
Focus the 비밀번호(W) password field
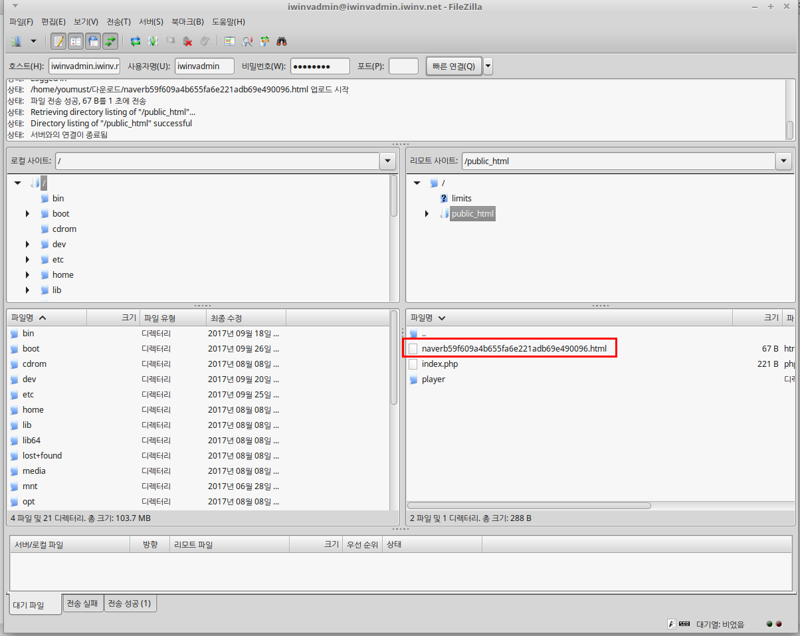(320, 66)
